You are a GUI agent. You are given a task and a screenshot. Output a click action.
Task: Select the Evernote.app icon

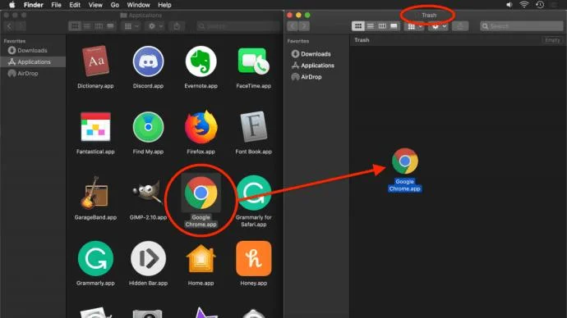pyautogui.click(x=201, y=61)
